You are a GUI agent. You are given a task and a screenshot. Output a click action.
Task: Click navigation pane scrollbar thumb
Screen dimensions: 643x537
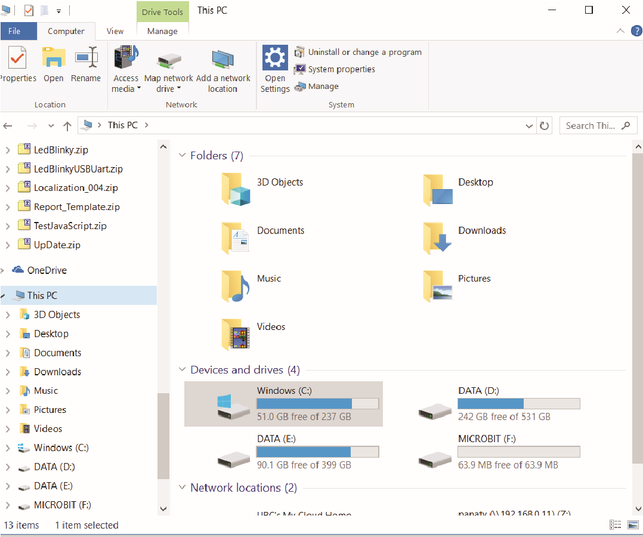[163, 436]
